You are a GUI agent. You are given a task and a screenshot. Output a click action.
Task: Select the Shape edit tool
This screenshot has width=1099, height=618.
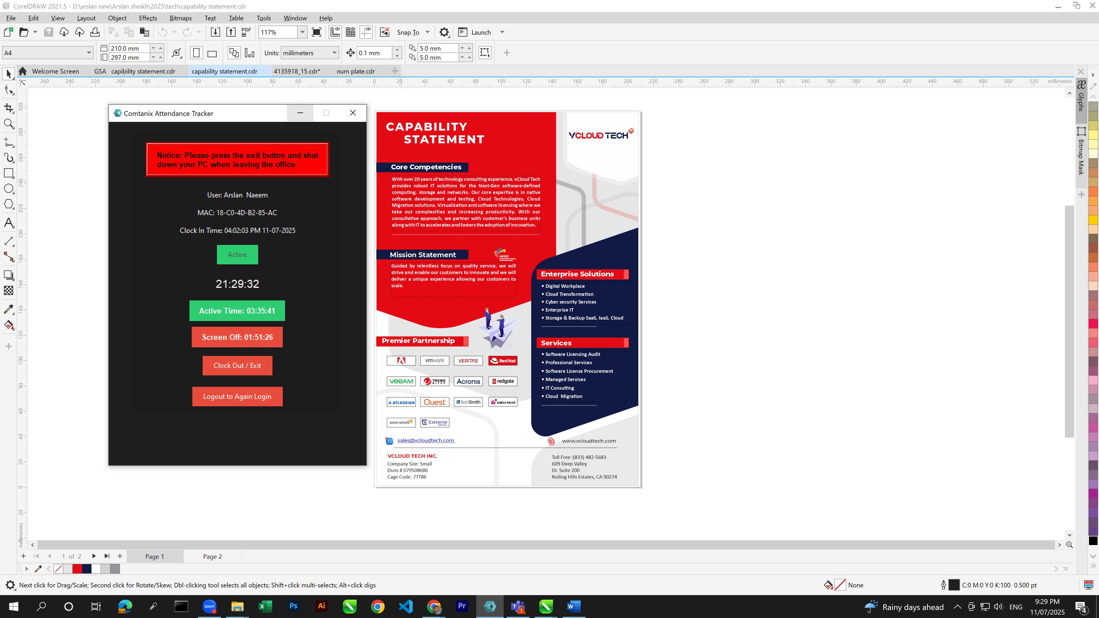point(9,90)
